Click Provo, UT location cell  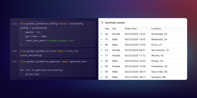click(x=157, y=45)
